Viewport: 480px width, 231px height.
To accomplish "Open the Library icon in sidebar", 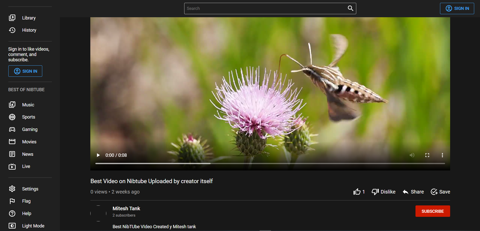I will click(x=12, y=18).
